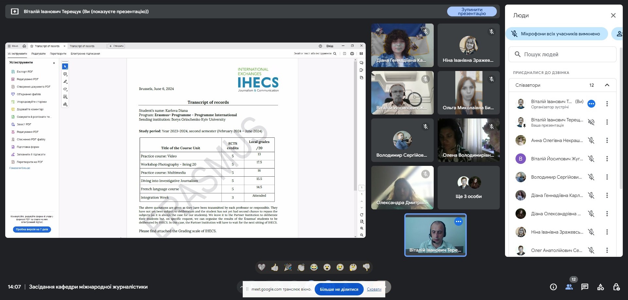This screenshot has height=300, width=628.
Task: Toggle Діана Геннадіївна Карл microphone icon
Action: (x=591, y=195)
